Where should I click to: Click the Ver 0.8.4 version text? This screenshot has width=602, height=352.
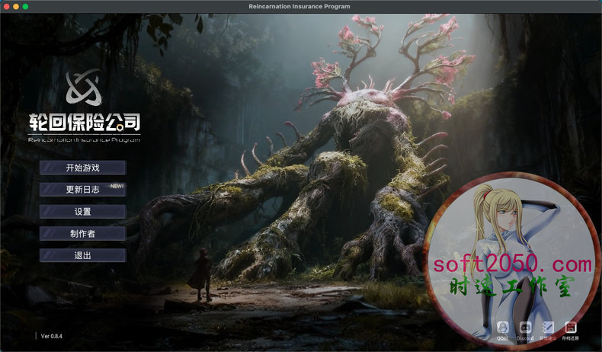(52, 336)
